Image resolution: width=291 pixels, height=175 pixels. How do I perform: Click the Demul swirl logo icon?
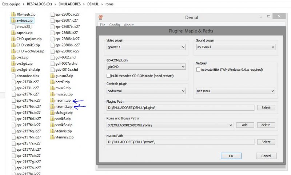pyautogui.click(x=101, y=17)
